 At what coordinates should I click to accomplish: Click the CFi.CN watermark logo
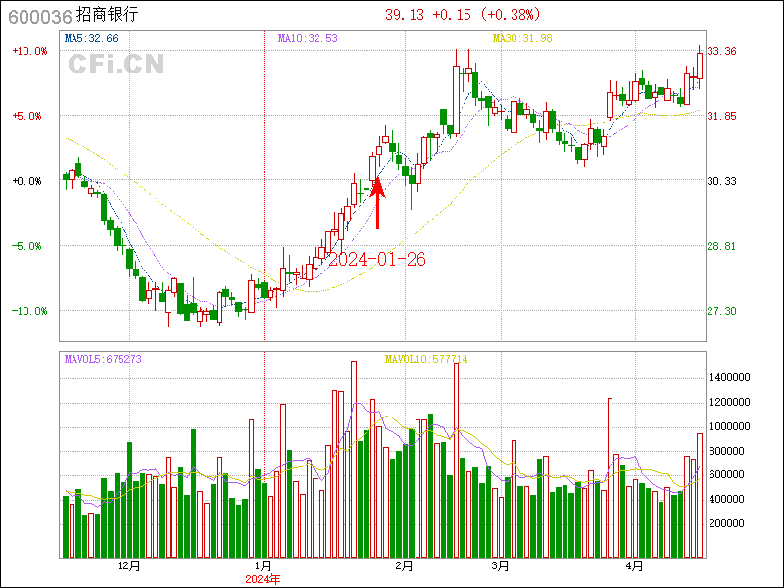pyautogui.click(x=116, y=64)
